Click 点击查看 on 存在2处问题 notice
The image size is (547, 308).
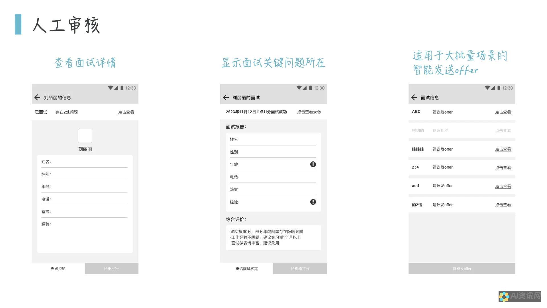pyautogui.click(x=126, y=112)
